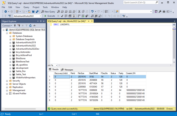
Task: Select the AdventureWorks2019 database in tree
Action: coord(26,42)
